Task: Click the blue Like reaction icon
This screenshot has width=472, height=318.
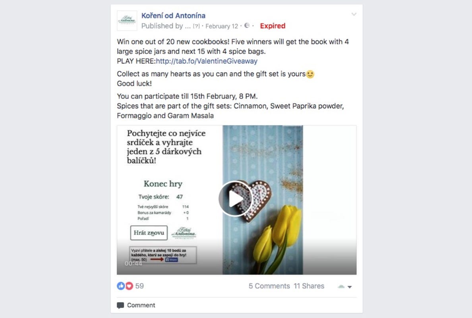Action: [x=121, y=286]
